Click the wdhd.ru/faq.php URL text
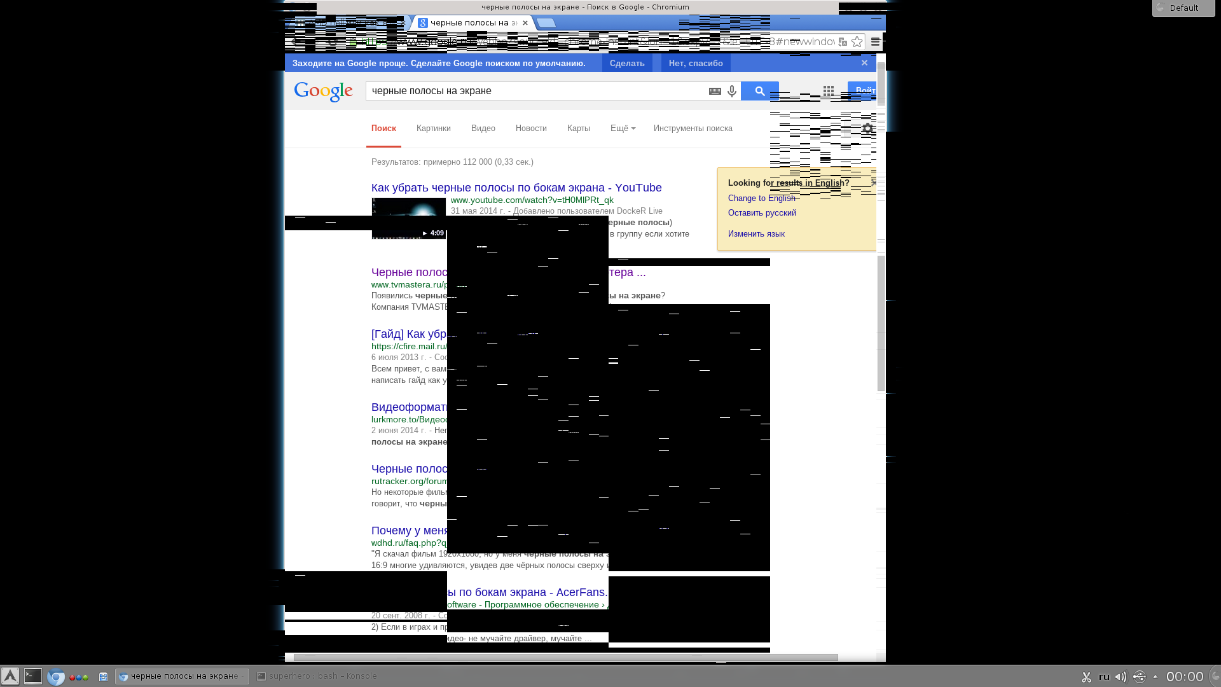 coord(409,543)
